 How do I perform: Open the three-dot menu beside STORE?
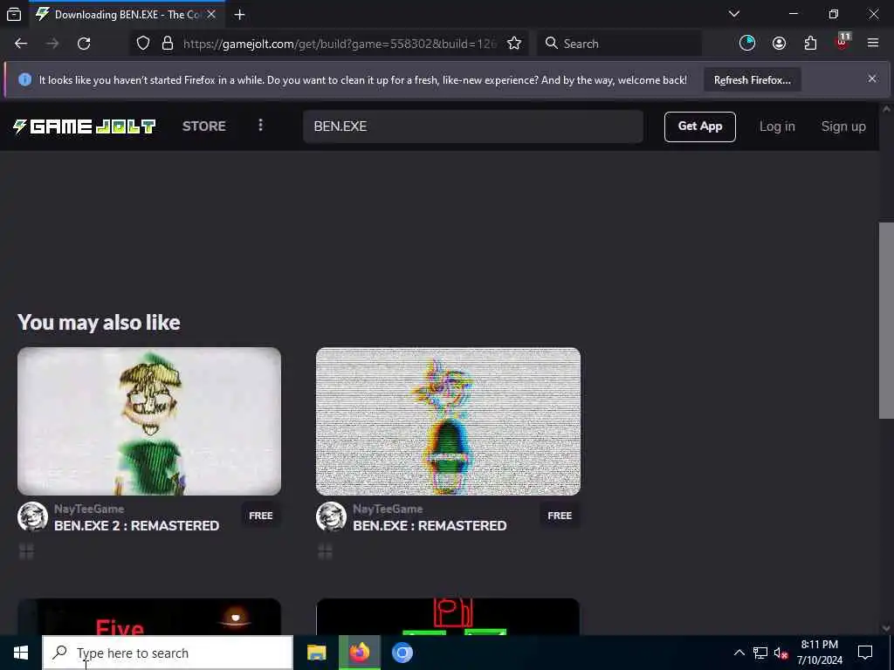pyautogui.click(x=260, y=126)
